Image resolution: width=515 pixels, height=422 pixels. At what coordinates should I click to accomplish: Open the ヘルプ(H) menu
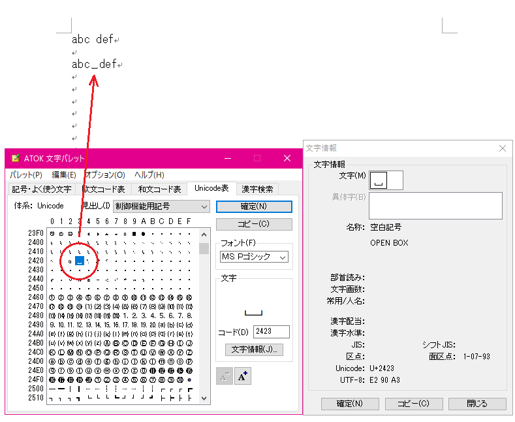click(149, 174)
